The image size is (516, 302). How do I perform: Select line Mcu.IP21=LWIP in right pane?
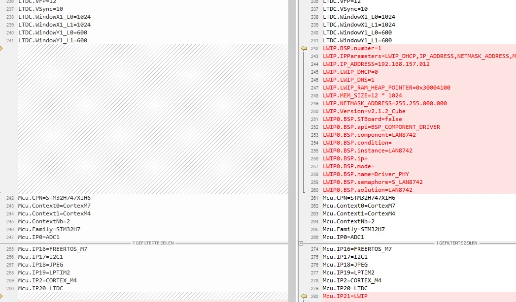pos(345,296)
